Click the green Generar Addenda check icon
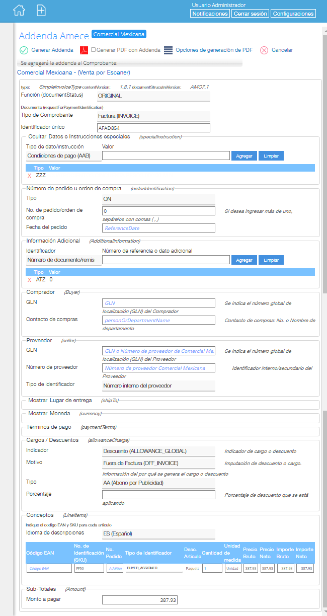 point(24,50)
